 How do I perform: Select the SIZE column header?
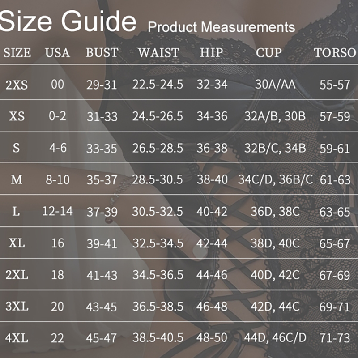[x=17, y=53]
